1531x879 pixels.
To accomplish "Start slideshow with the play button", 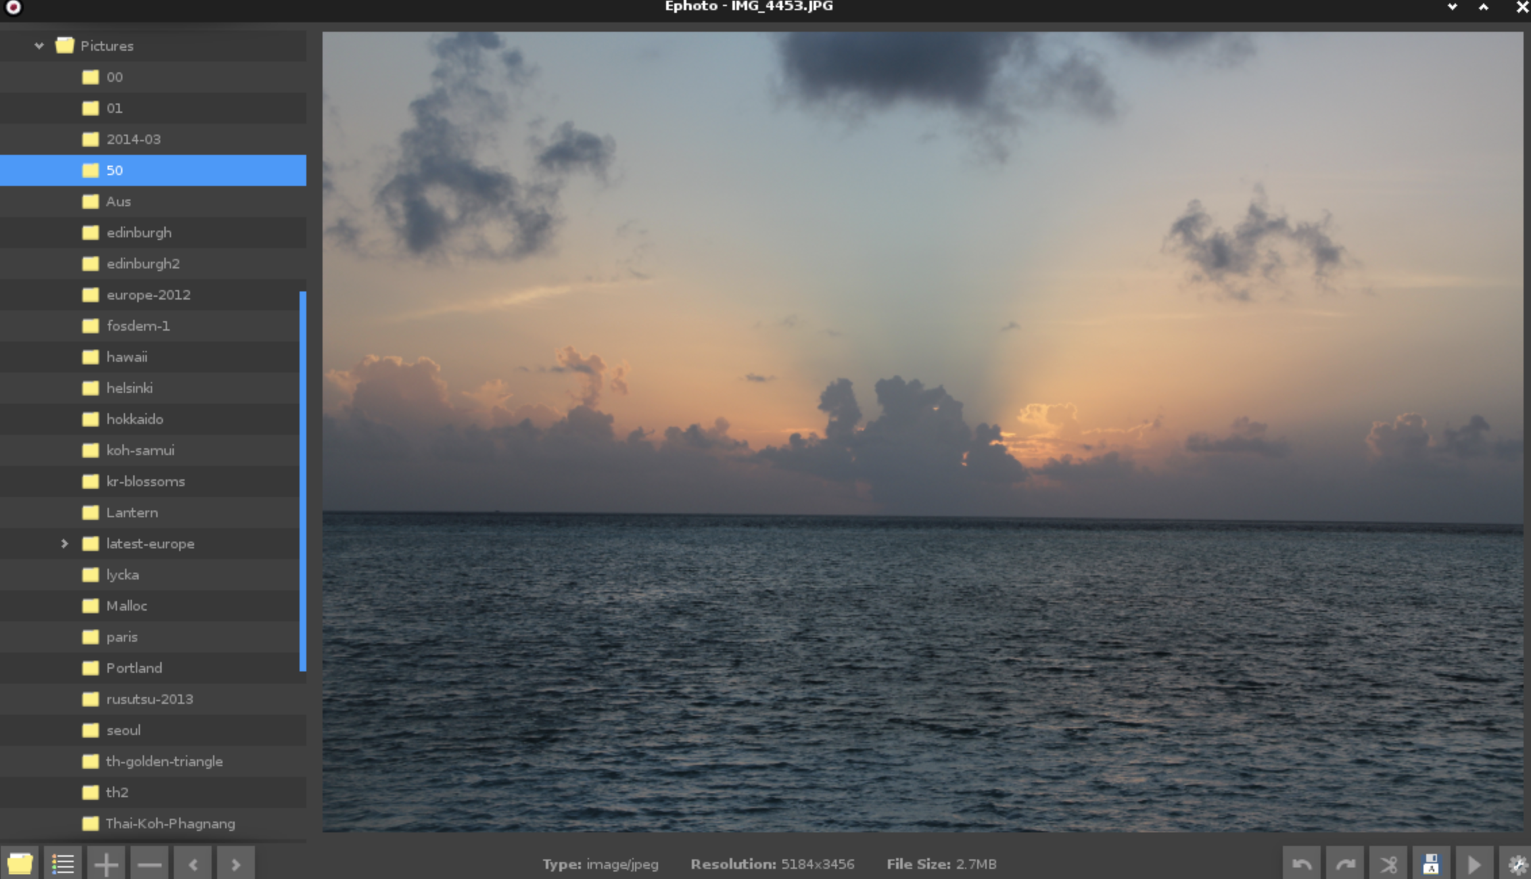I will coord(1474,863).
